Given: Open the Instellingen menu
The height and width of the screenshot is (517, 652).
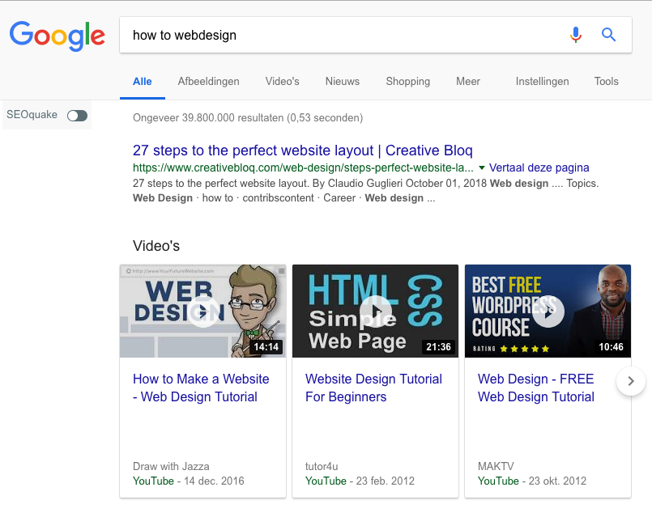Looking at the screenshot, I should 542,81.
